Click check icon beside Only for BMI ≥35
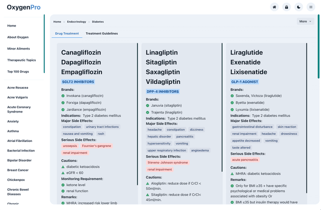 232,186
